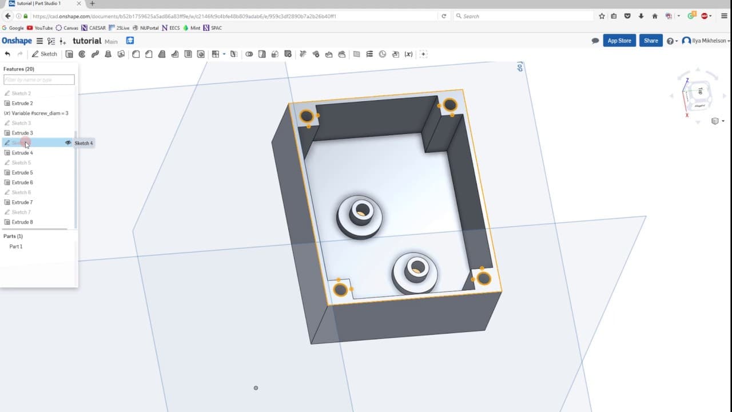The height and width of the screenshot is (412, 732).
Task: Open the pattern tool dropdown arrow
Action: tap(224, 54)
